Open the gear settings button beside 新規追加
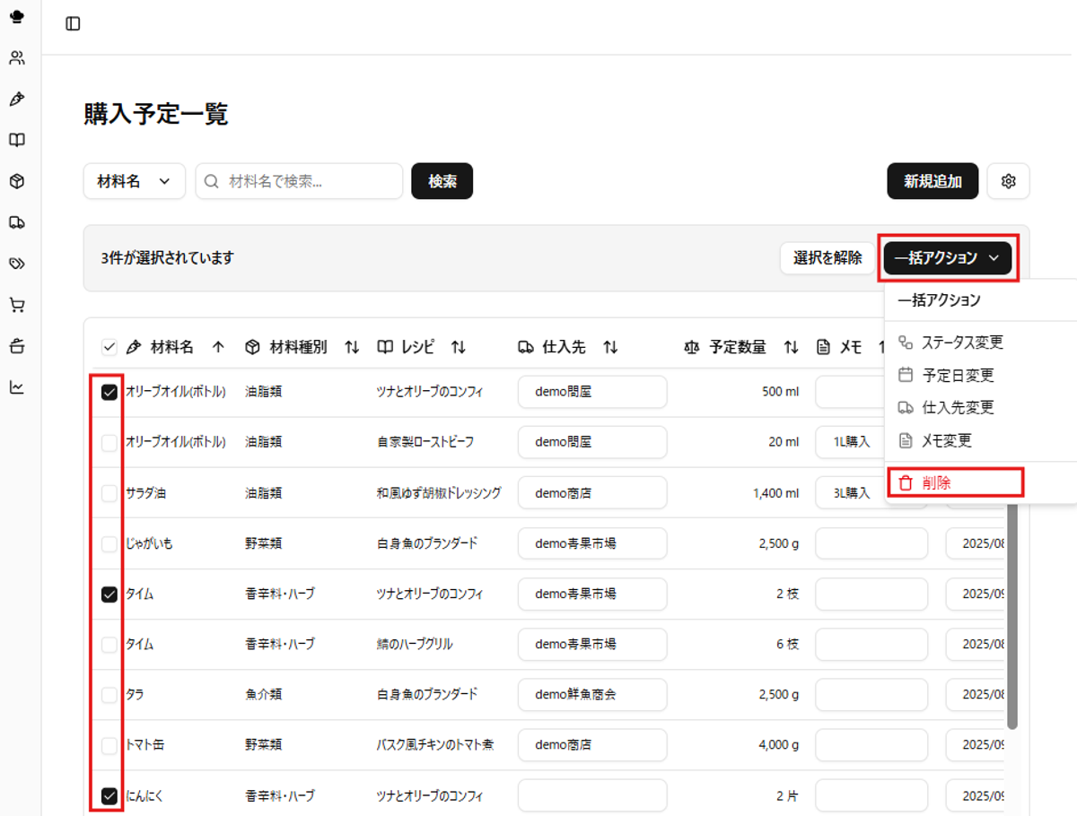Image resolution: width=1077 pixels, height=816 pixels. click(1008, 181)
